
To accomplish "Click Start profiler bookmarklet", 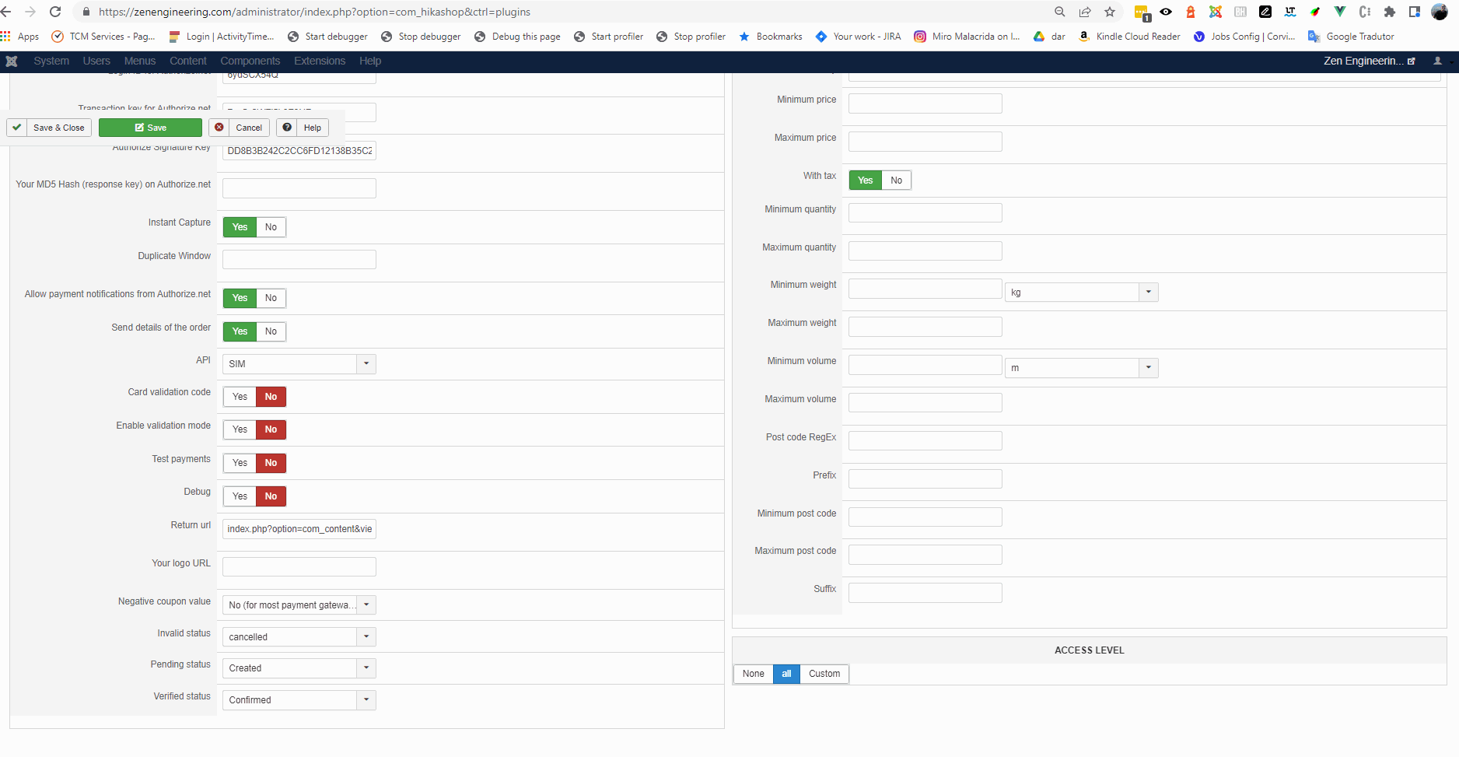I will pos(609,37).
